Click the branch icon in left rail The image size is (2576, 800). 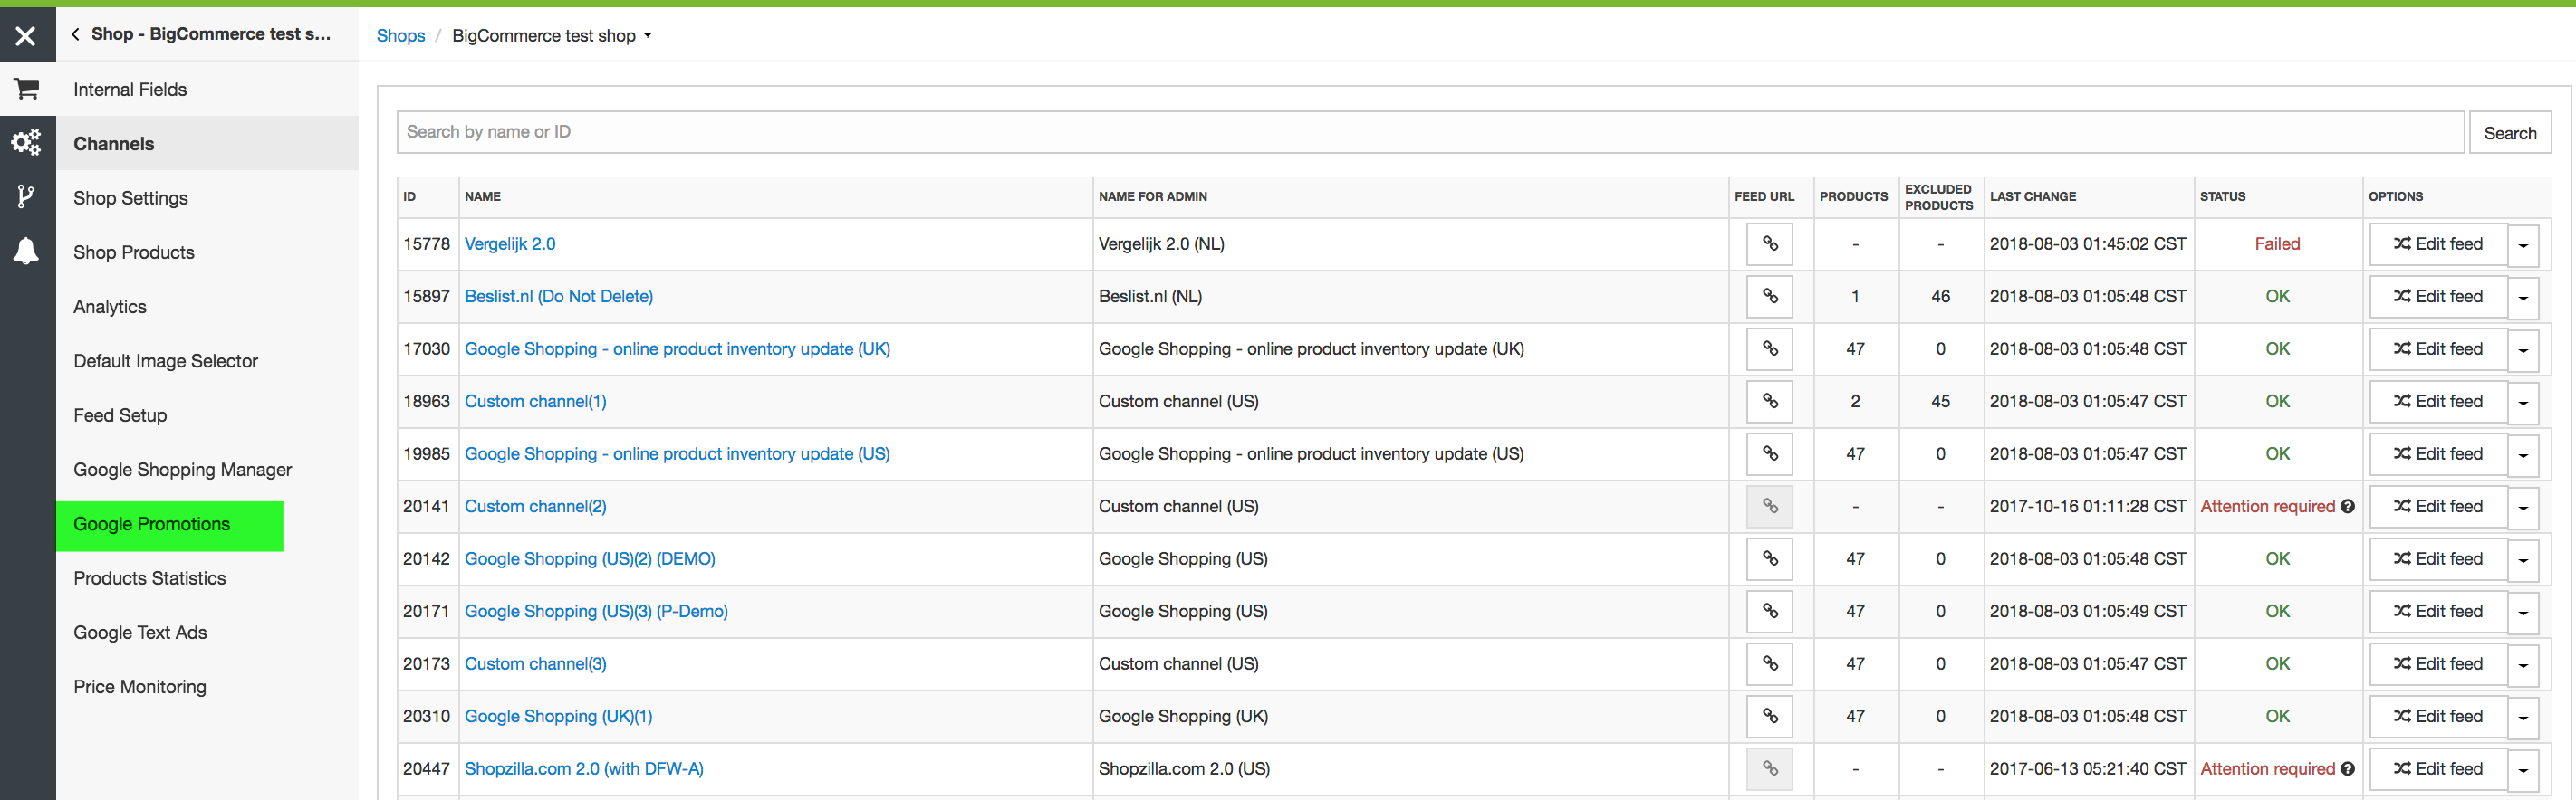27,196
